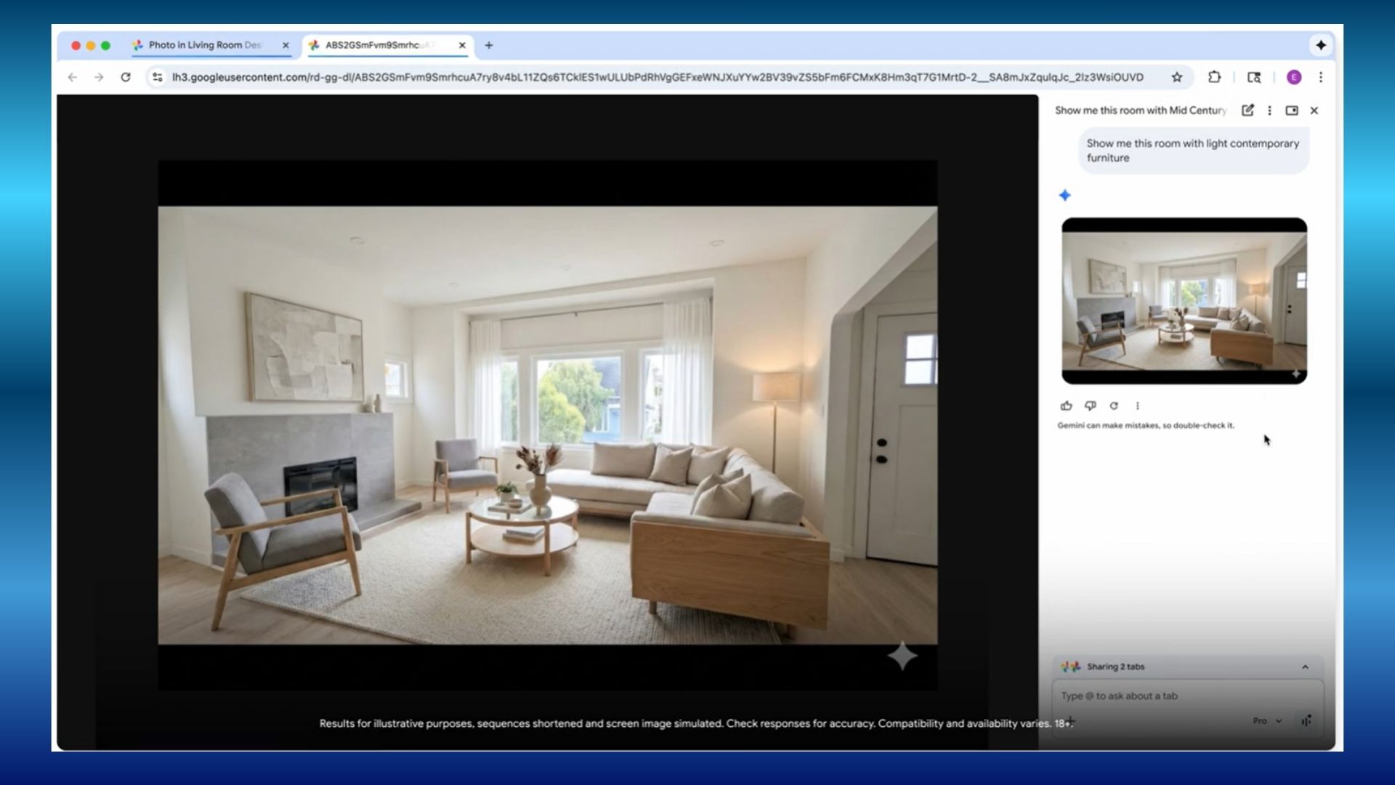Bookmark this page with the star icon
Viewport: 1395px width, 785px height.
click(1177, 77)
